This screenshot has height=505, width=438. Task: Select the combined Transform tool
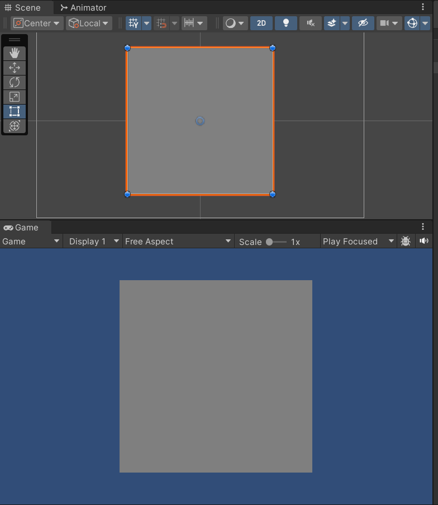click(15, 126)
